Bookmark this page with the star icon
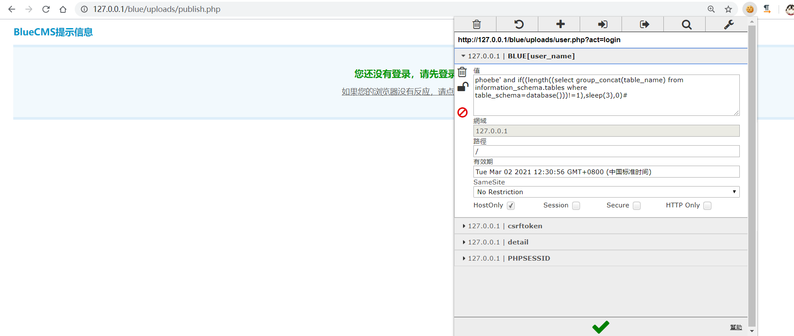The width and height of the screenshot is (794, 336). pos(728,9)
